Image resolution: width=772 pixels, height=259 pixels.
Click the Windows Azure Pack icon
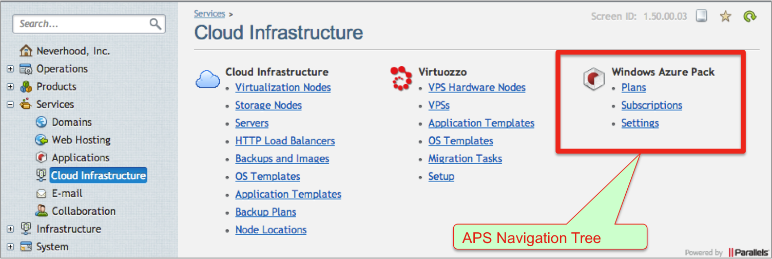click(x=593, y=79)
